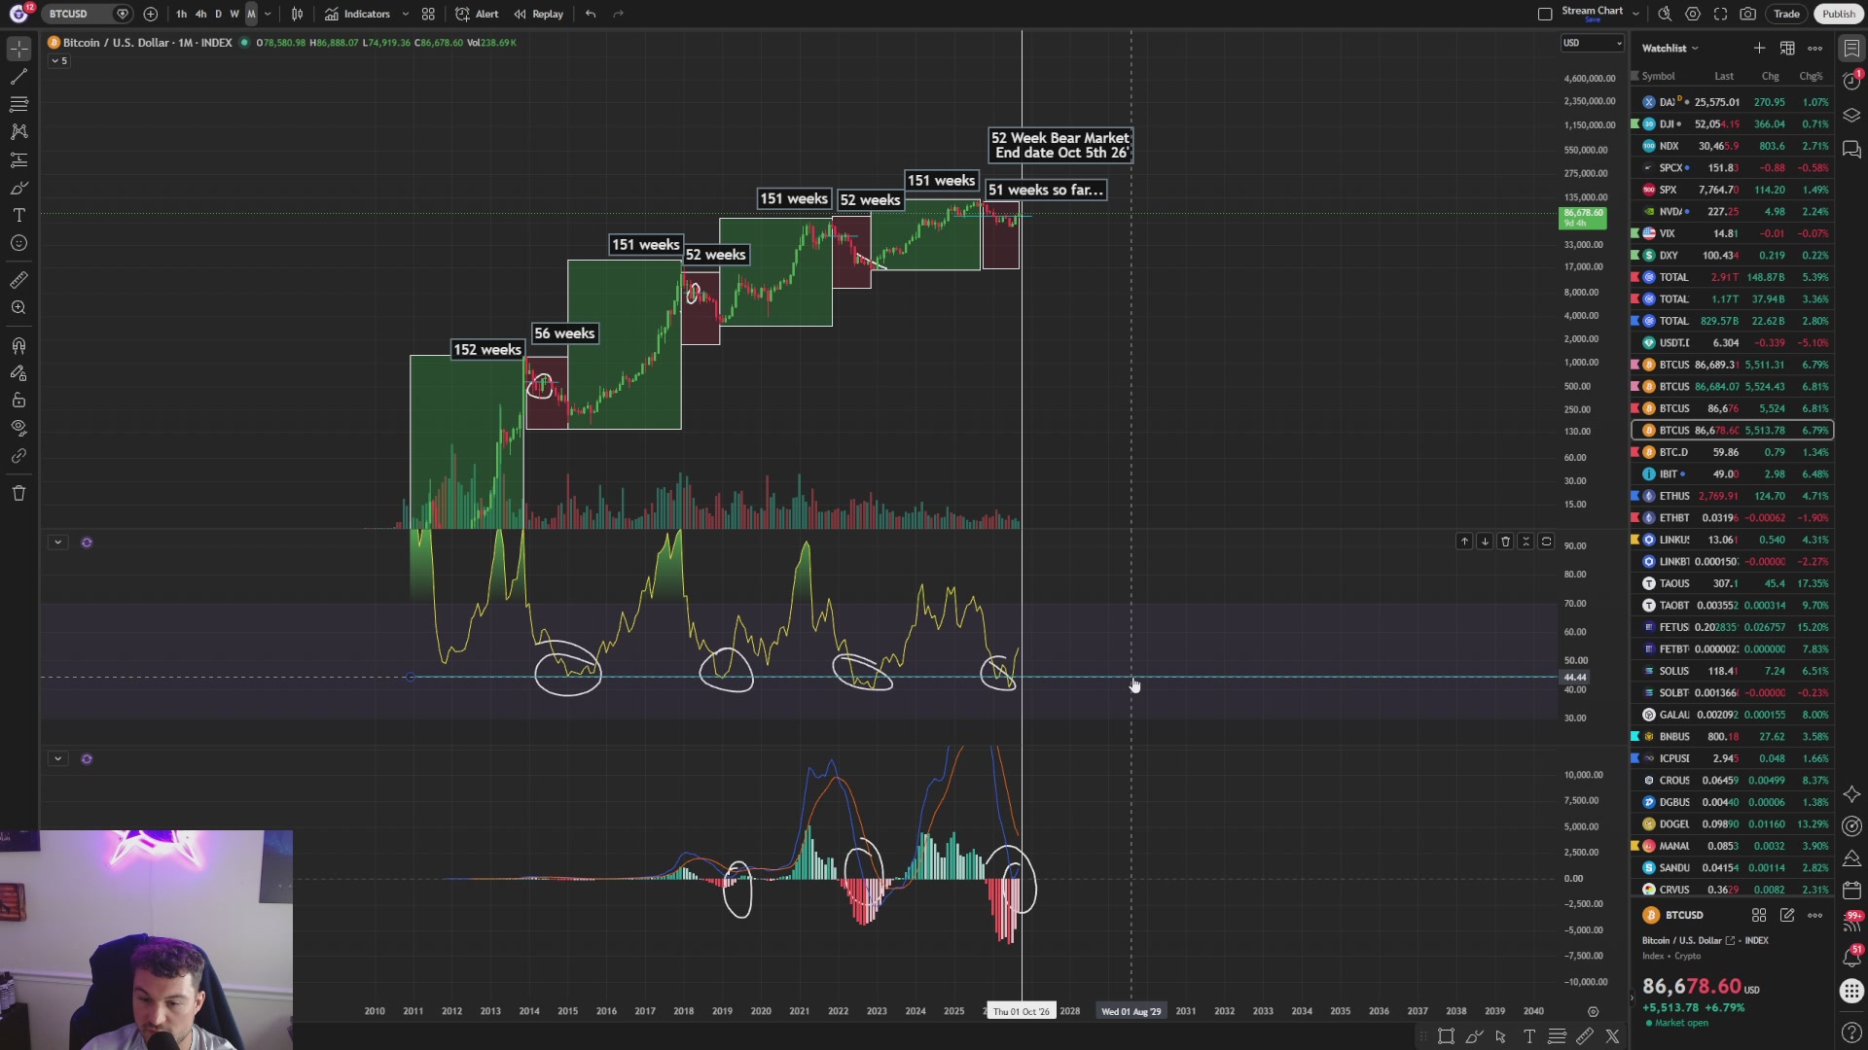Select the 1h timeframe
Viewport: 1868px width, 1050px height.
coord(182,14)
